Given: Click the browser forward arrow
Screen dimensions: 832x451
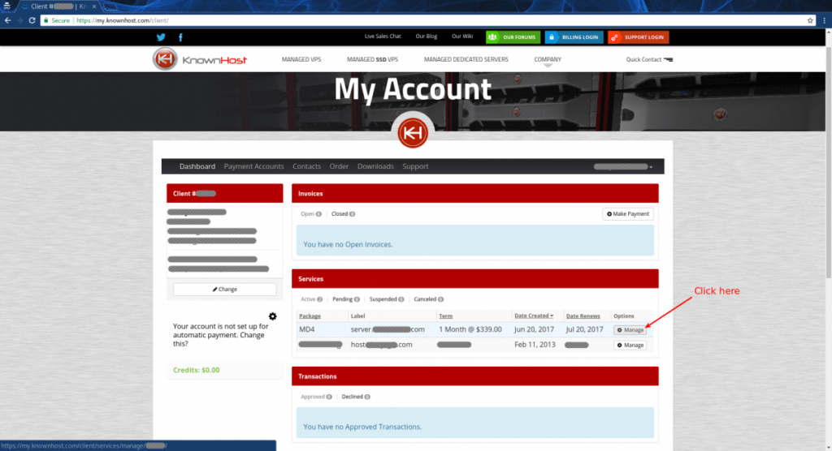Looking at the screenshot, I should pos(19,20).
